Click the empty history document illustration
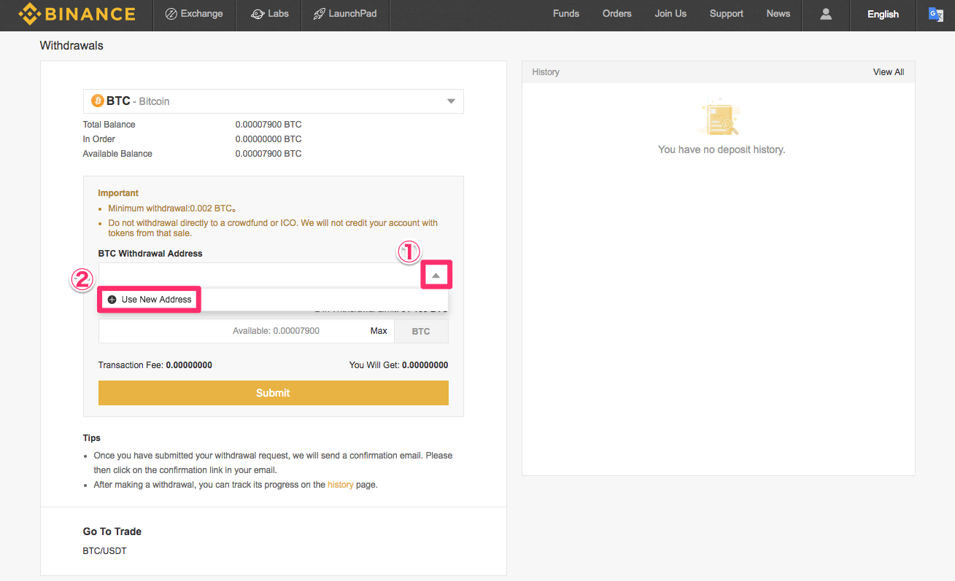Screen dimensions: 955x581 pyautogui.click(x=721, y=117)
